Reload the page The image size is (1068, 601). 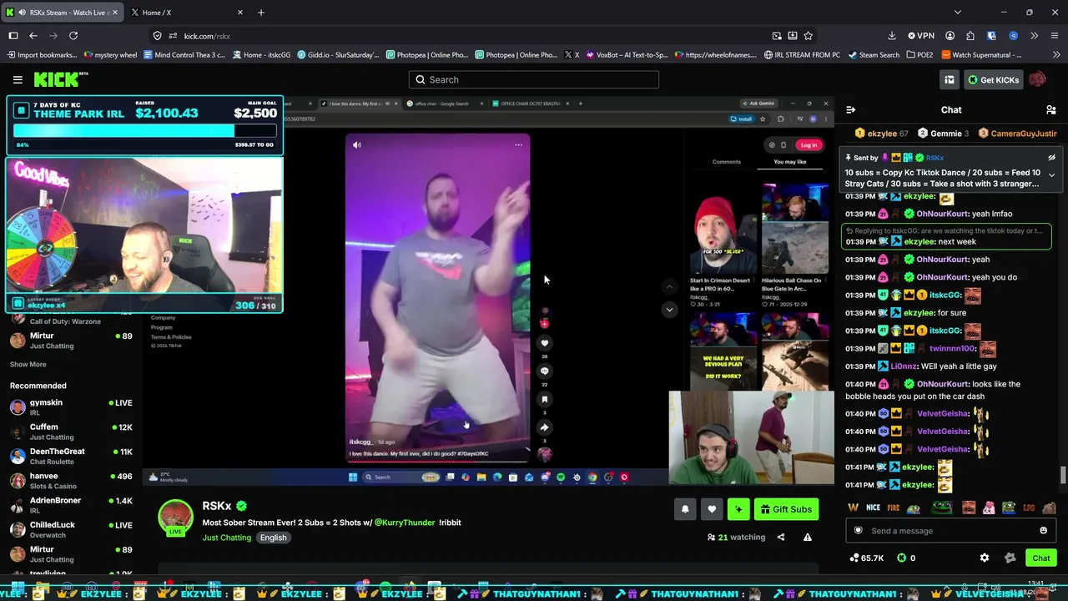tap(73, 36)
